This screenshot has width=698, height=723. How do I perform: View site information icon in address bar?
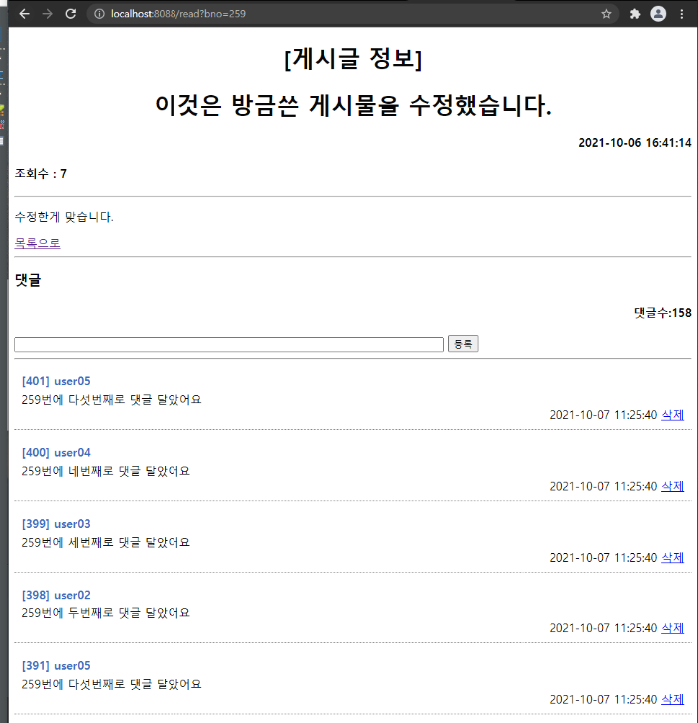coord(99,14)
